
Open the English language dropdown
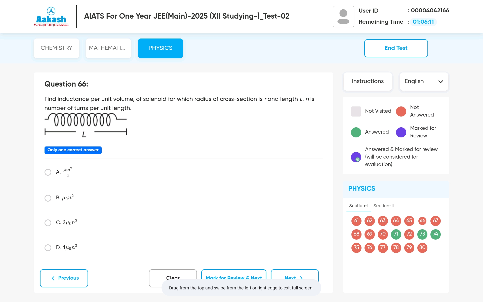pyautogui.click(x=424, y=81)
